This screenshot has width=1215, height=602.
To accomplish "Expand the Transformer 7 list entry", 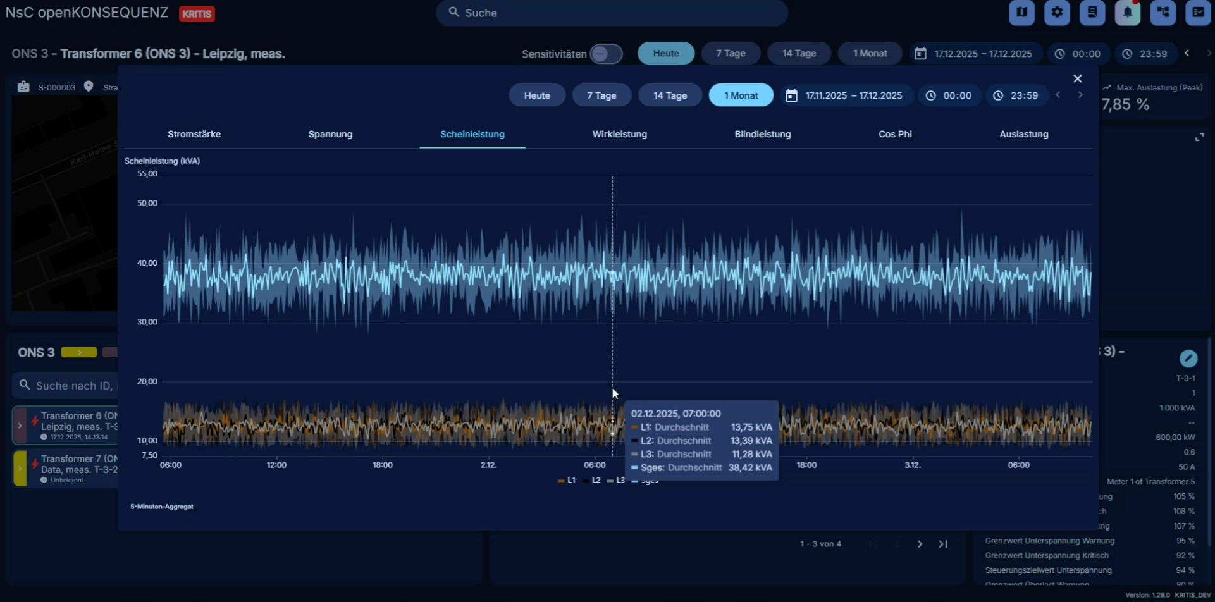I will tap(20, 469).
